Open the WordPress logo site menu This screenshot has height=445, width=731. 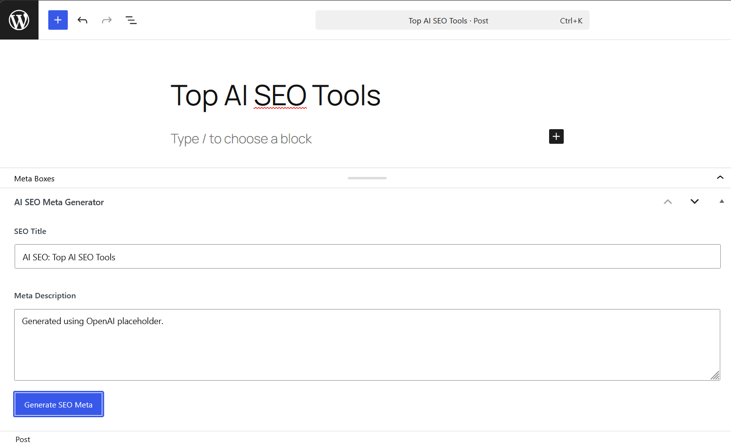(x=19, y=20)
